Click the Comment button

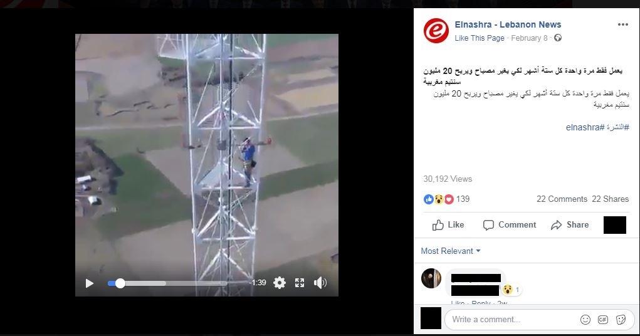tap(510, 225)
